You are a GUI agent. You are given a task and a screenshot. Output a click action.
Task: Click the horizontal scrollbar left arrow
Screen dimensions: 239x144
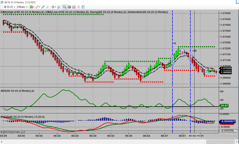(2, 142)
